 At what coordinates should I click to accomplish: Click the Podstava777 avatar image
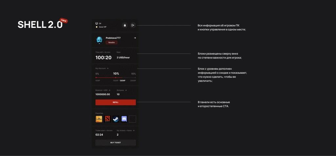click(x=99, y=40)
